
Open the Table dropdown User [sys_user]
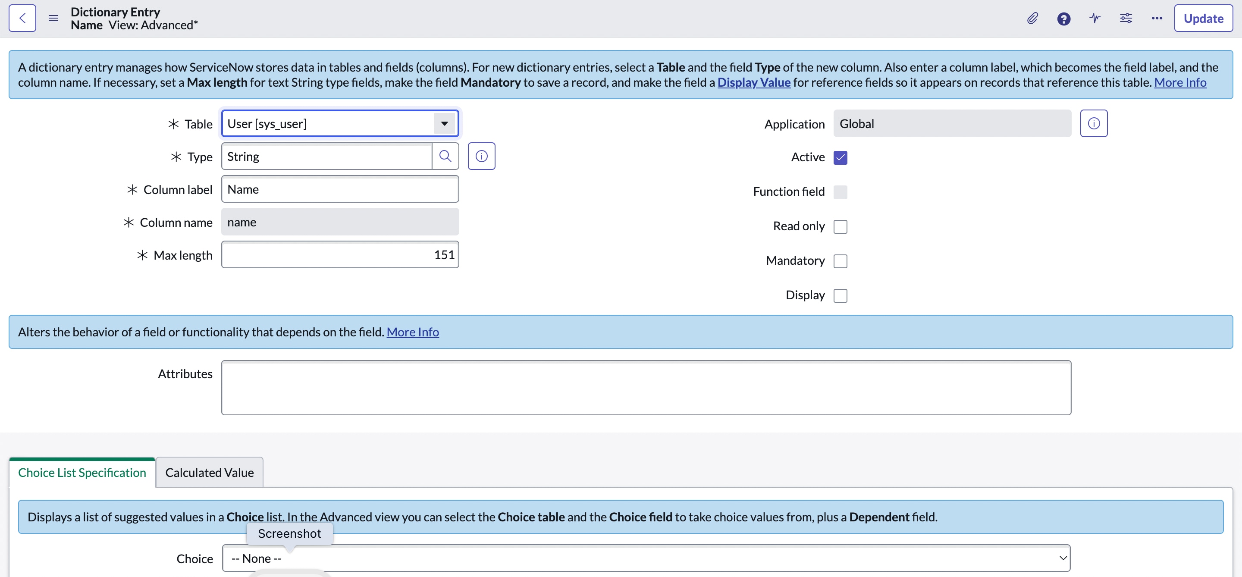[340, 123]
